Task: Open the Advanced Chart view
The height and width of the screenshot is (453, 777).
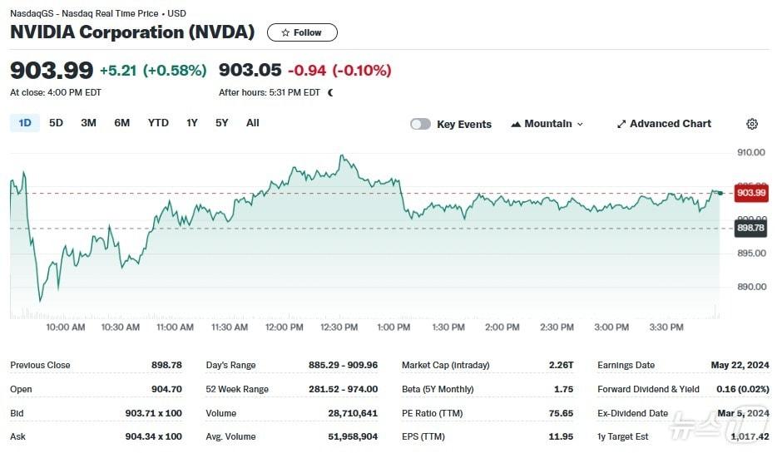Action: coord(670,124)
